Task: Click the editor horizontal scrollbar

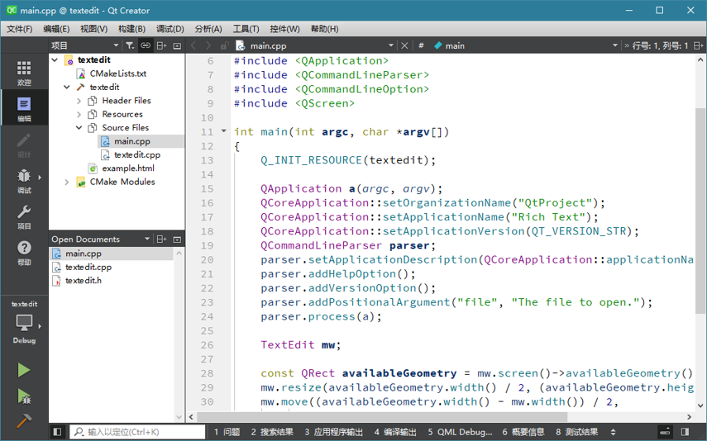Action: coord(381,417)
